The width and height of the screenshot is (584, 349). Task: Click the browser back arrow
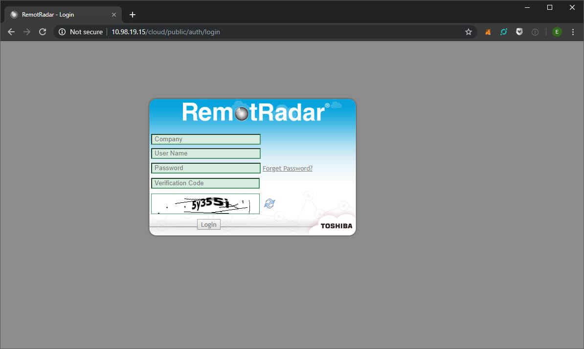pos(11,32)
